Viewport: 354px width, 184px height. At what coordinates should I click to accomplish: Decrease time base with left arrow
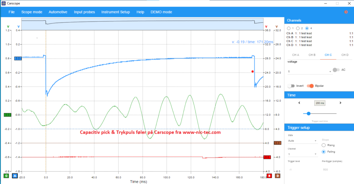tap(299, 103)
